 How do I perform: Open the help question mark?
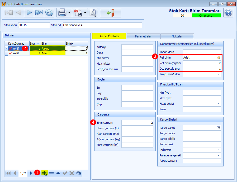pos(228,13)
